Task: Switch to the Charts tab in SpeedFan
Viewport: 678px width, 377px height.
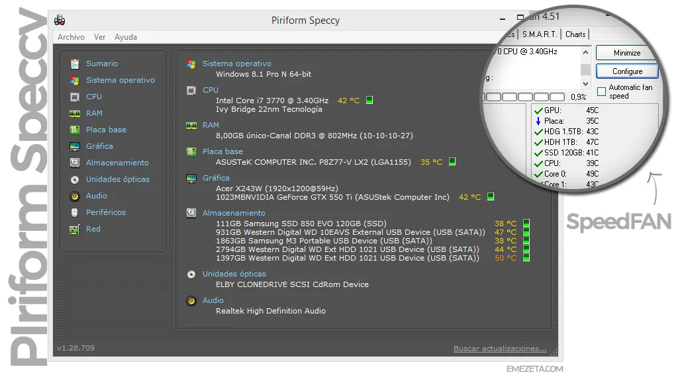Action: 575,34
